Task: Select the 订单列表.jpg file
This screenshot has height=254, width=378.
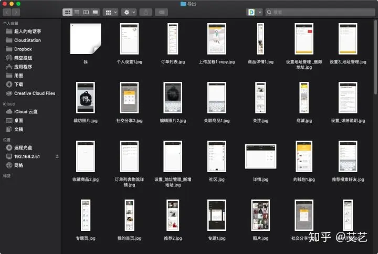Action: (173, 39)
